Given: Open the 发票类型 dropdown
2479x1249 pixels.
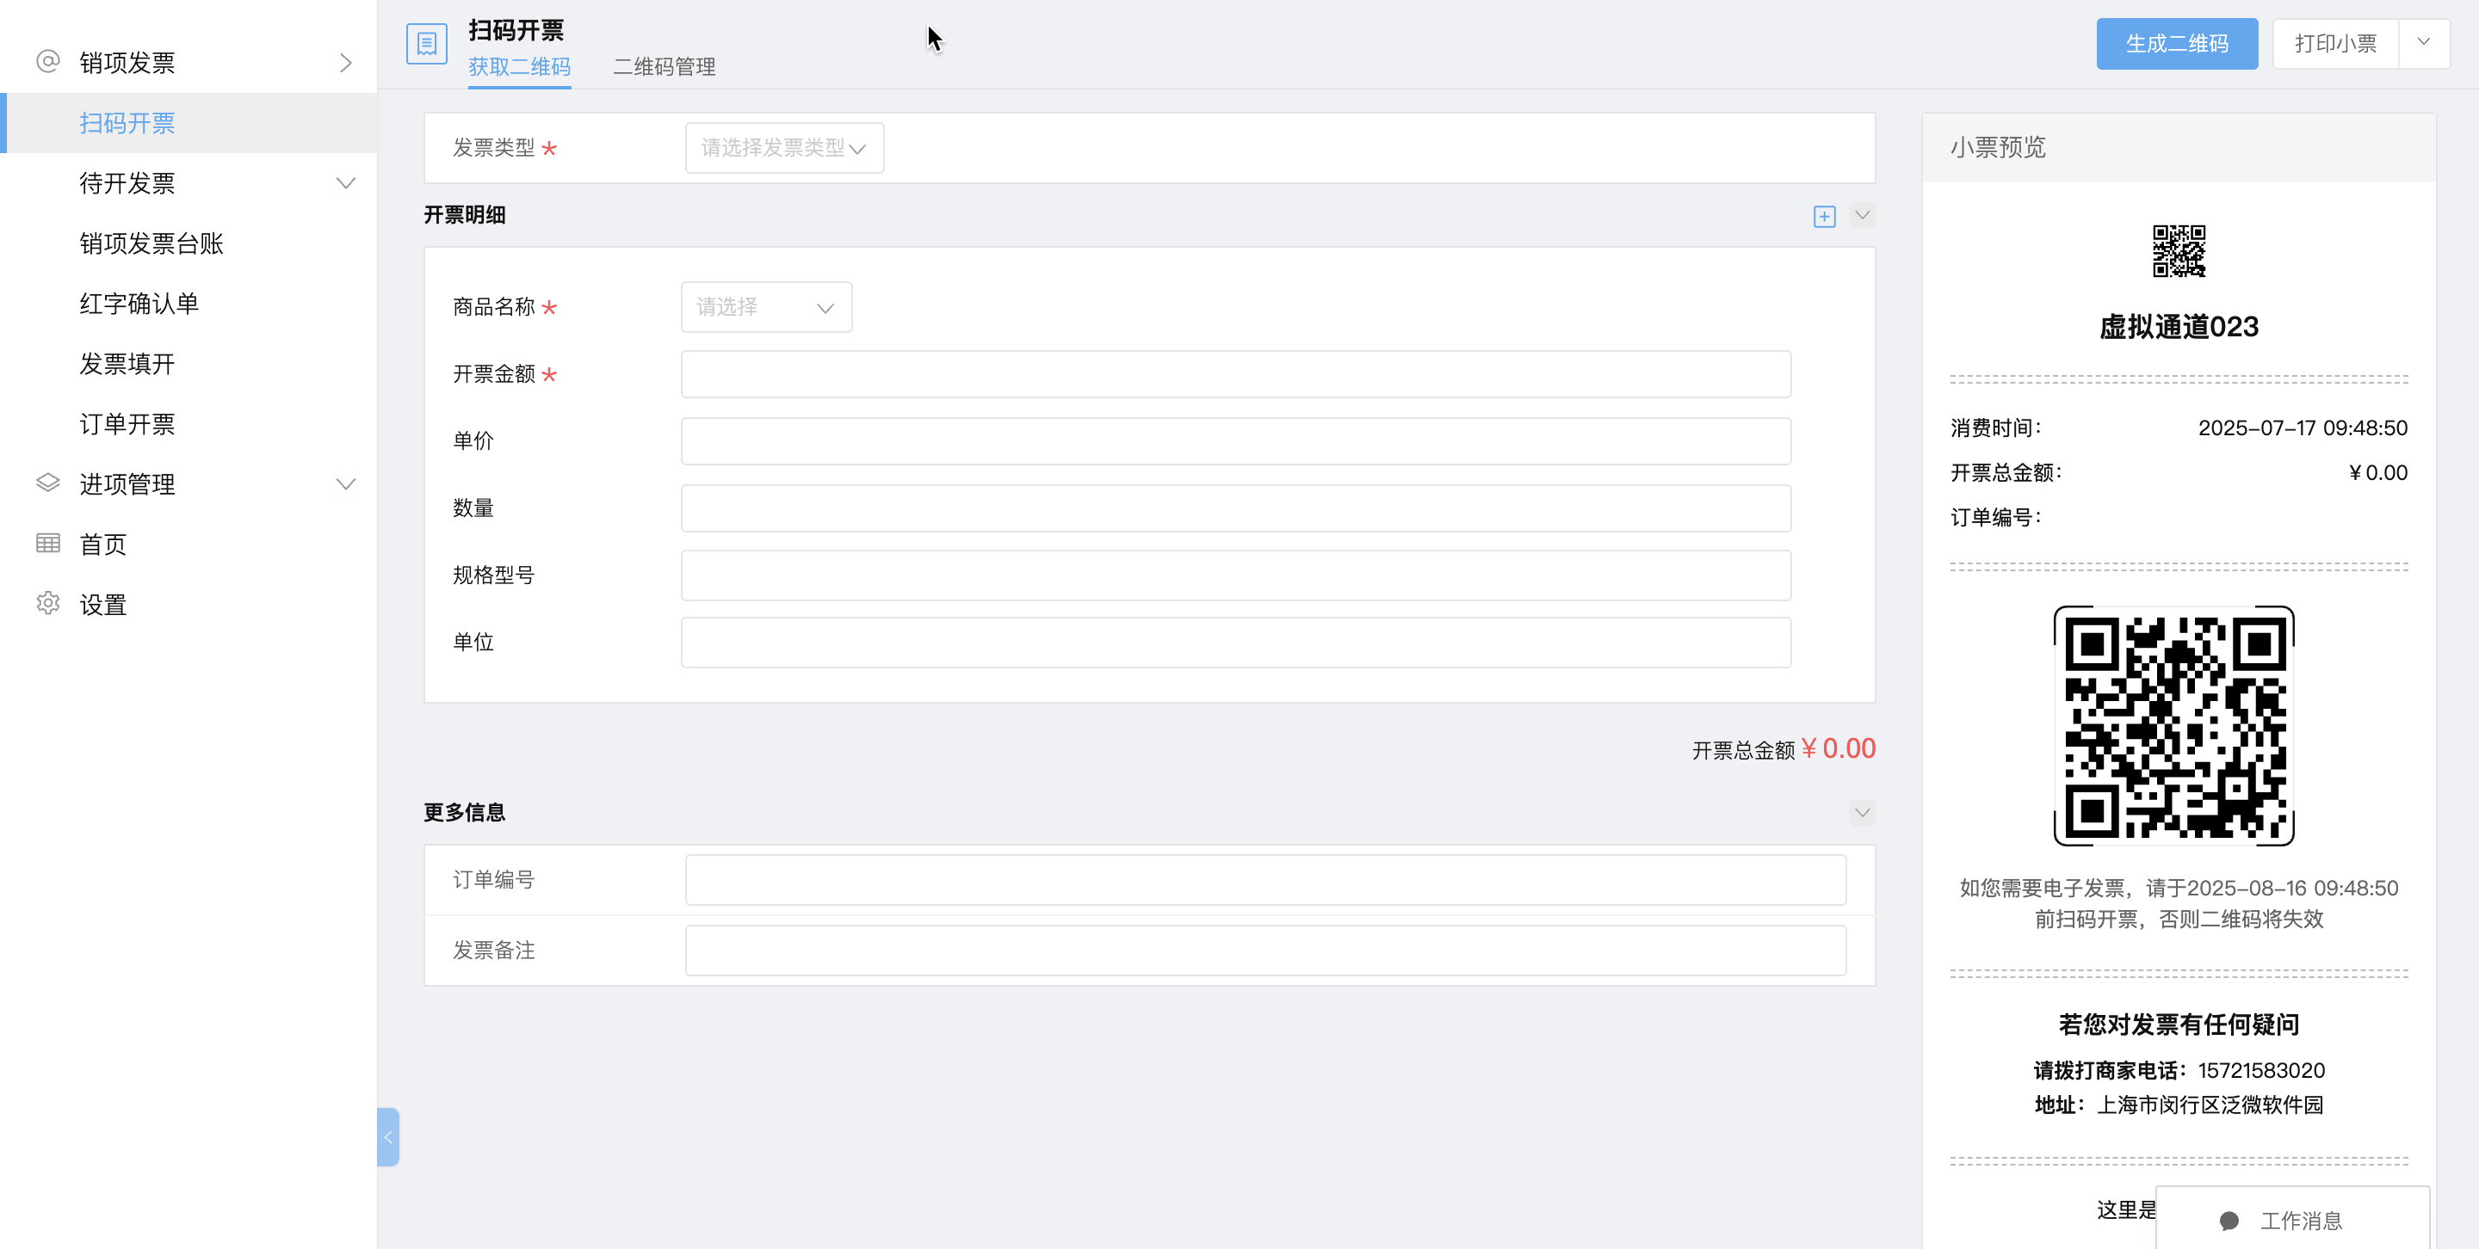Looking at the screenshot, I should coord(784,148).
